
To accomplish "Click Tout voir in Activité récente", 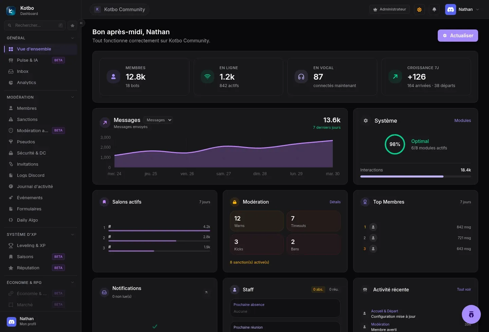I will coord(464,290).
